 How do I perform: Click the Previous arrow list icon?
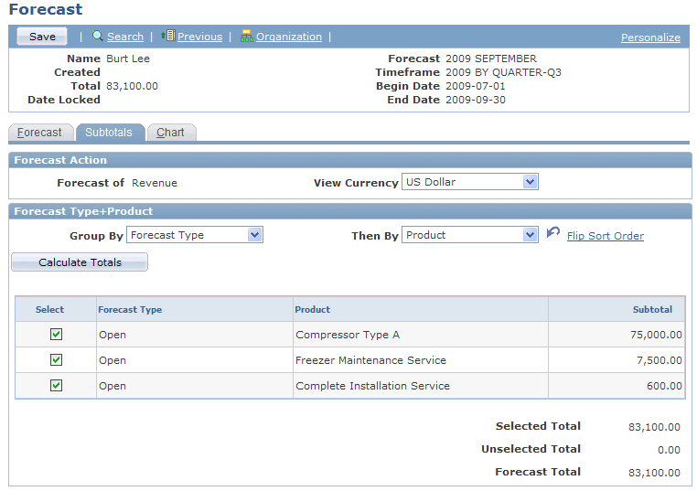coord(168,36)
